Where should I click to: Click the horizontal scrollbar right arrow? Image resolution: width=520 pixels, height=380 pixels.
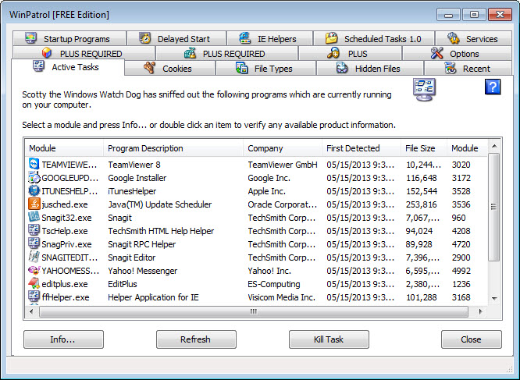(480, 311)
